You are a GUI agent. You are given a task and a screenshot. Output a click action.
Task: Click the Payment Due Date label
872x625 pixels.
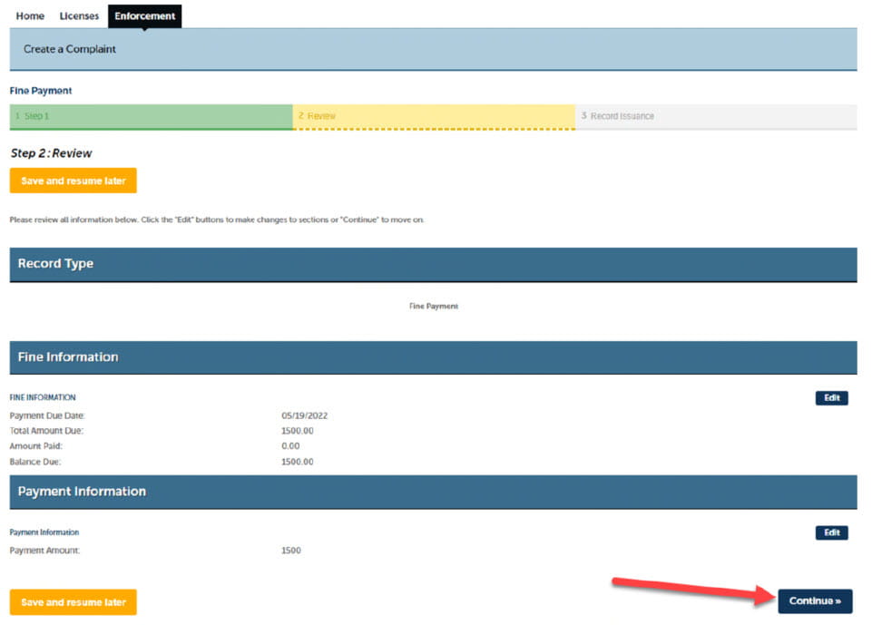tap(47, 416)
